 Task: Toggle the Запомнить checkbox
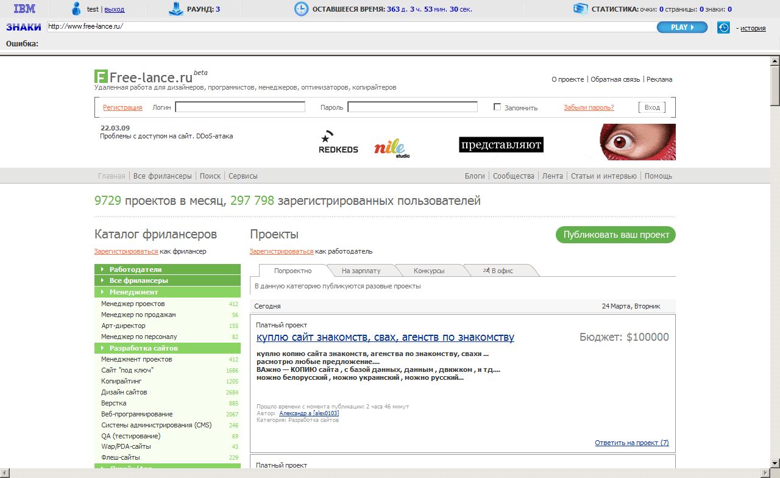pyautogui.click(x=497, y=107)
